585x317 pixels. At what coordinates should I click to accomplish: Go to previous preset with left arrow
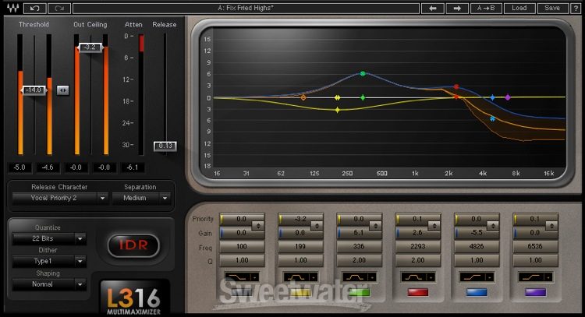[432, 9]
